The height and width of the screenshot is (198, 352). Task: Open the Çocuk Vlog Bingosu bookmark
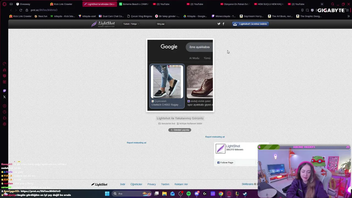point(140,16)
